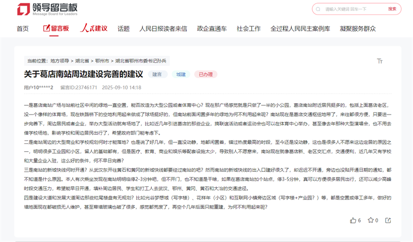This screenshot has height=242, width=413.
Task: Click the paragraph beginning 二是南站周边的大型商业
Action: click(208, 151)
